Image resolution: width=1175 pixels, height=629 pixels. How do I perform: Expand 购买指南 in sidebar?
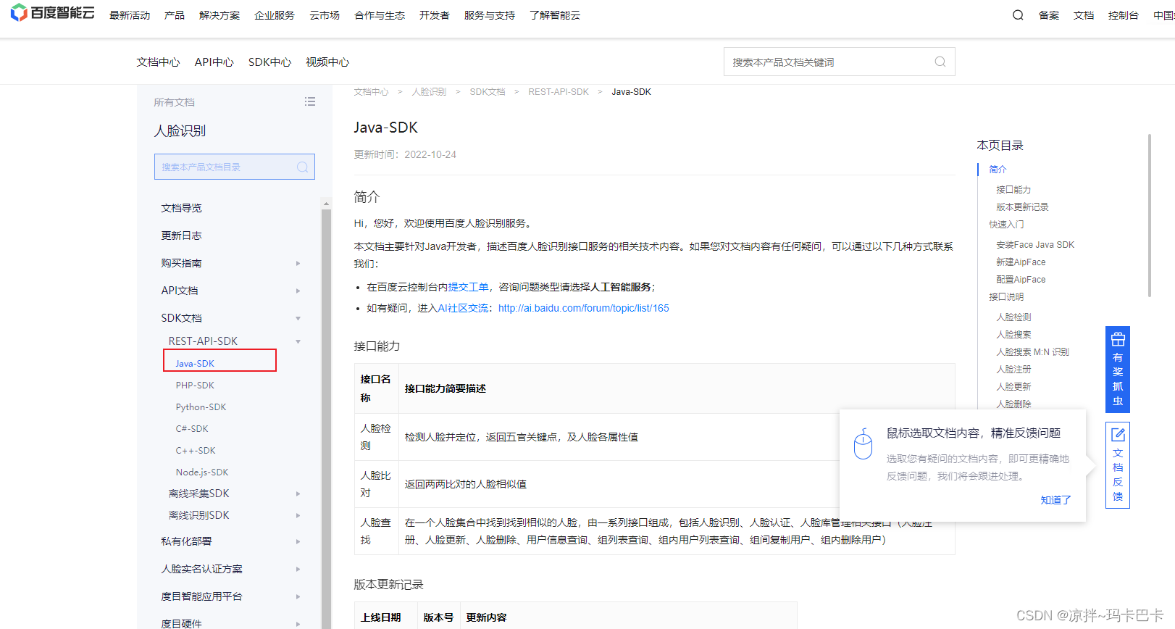coord(298,264)
